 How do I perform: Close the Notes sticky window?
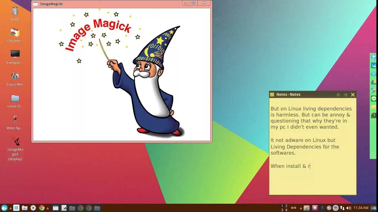coord(353,95)
